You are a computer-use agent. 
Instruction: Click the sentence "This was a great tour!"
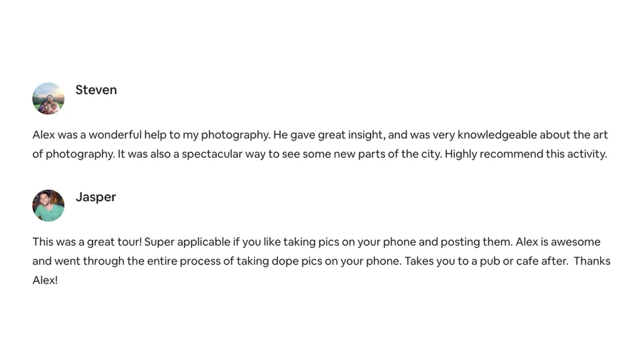coord(87,241)
